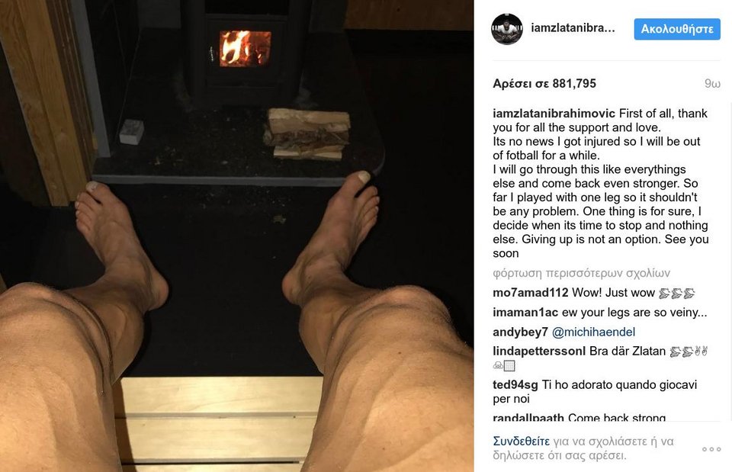The image size is (732, 472).
Task: Open the @michihaendel mention link
Action: 593,332
